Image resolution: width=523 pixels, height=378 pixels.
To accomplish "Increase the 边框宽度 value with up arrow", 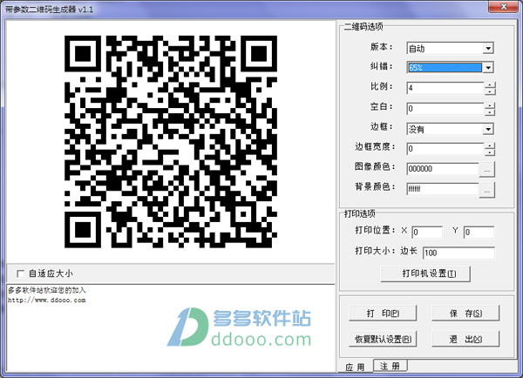I will point(490,145).
